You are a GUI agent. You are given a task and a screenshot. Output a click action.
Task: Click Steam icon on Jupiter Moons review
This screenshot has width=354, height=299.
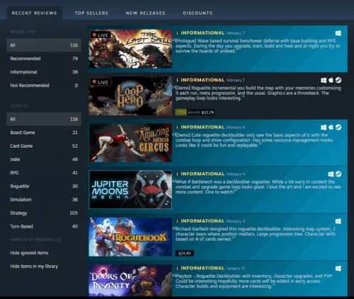[x=338, y=174]
